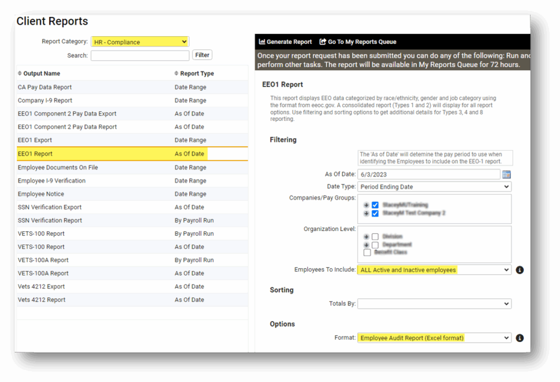Go To My Reports Queue
560x382 pixels.
[358, 42]
